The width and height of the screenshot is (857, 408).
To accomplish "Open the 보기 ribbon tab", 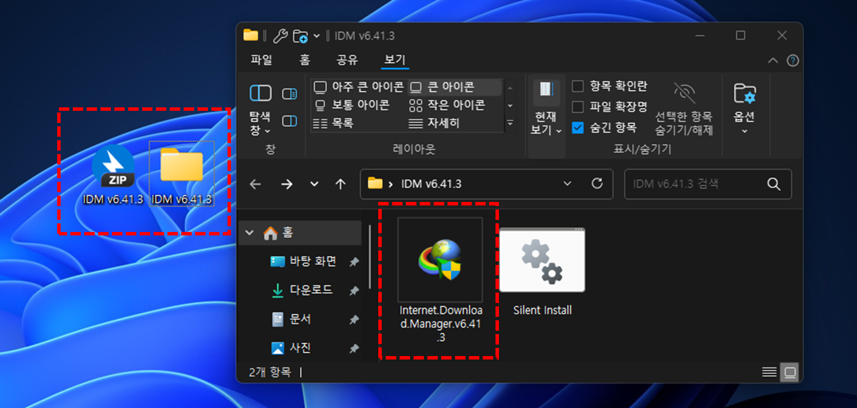I will (x=395, y=60).
